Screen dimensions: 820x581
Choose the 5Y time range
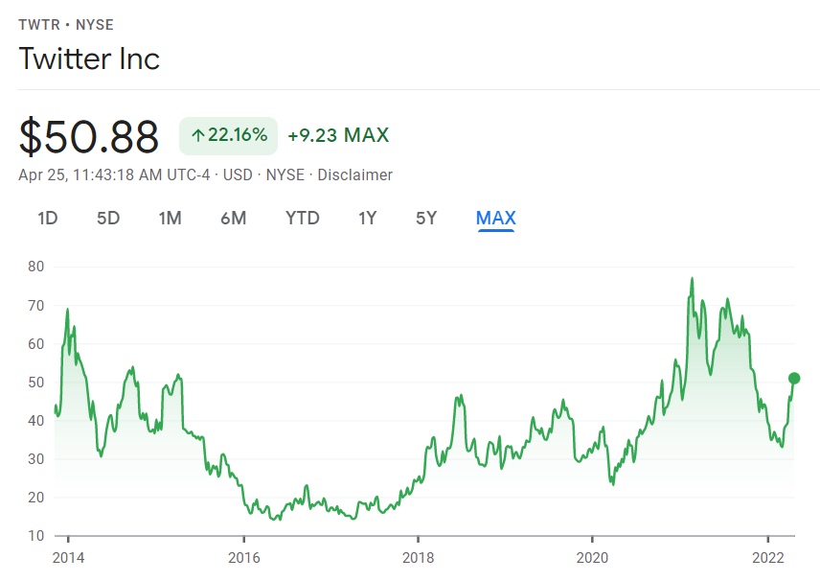(426, 218)
